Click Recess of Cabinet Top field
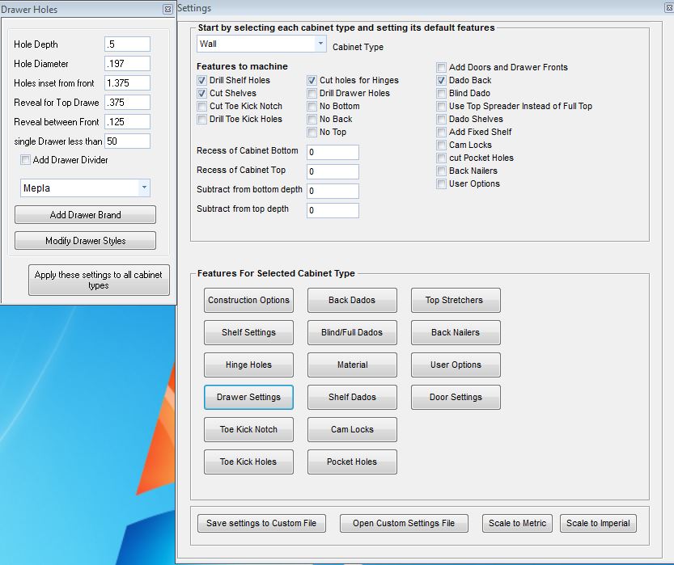This screenshot has width=674, height=565. tap(333, 171)
